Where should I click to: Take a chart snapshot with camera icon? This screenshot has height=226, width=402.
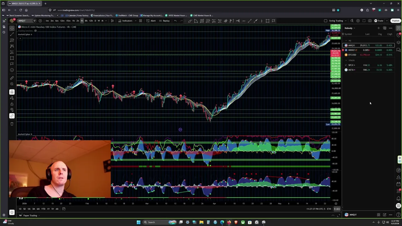[x=370, y=21]
